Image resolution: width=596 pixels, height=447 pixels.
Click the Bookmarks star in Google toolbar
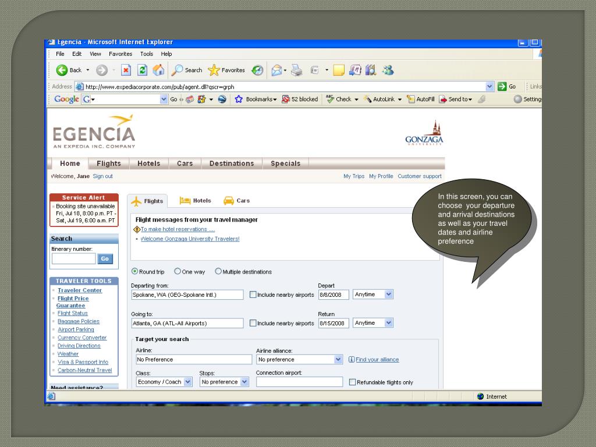[x=239, y=99]
